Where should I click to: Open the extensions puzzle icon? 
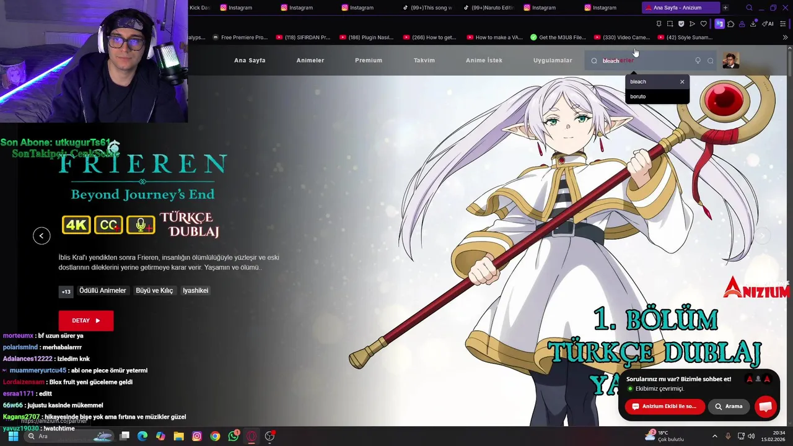pyautogui.click(x=730, y=24)
